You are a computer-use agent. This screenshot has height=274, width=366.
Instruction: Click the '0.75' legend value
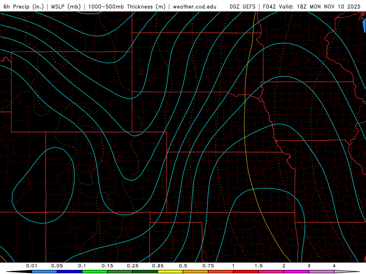click(208, 266)
